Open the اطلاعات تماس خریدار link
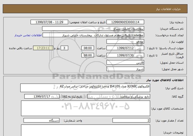This screenshot has height=136, width=193. [x=28, y=35]
